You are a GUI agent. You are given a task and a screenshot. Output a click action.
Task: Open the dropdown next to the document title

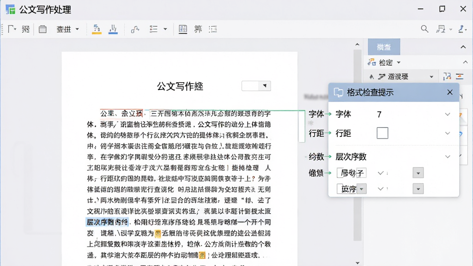[265, 85]
